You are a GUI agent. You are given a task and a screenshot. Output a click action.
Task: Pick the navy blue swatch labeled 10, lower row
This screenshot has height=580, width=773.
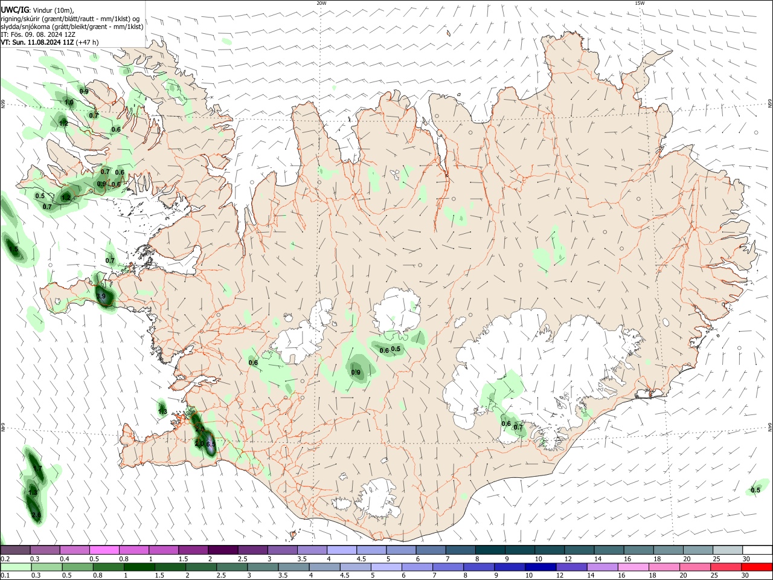click(x=540, y=567)
